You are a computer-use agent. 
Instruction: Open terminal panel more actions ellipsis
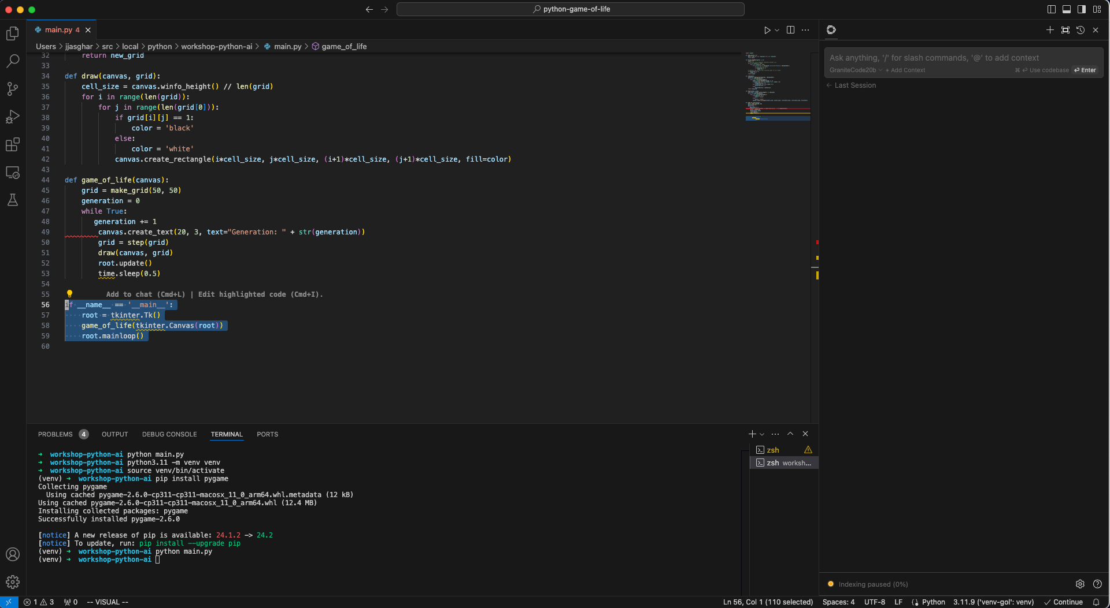[x=775, y=434]
